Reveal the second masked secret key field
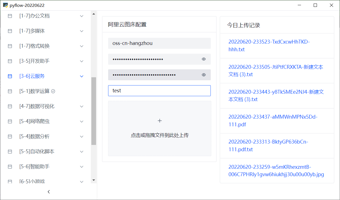The height and width of the screenshot is (200, 340). 204,75
